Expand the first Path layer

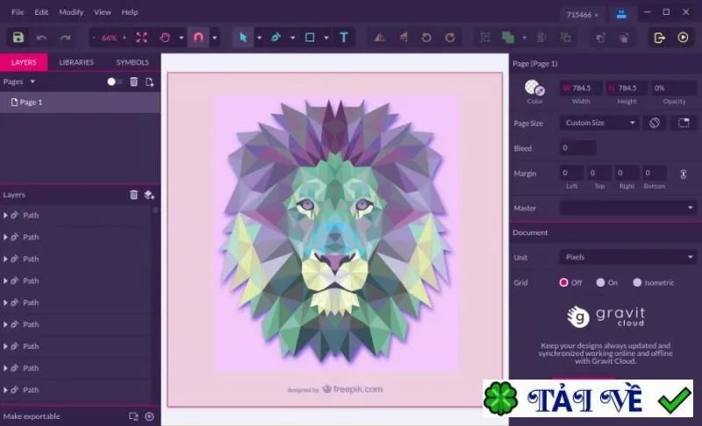[5, 216]
